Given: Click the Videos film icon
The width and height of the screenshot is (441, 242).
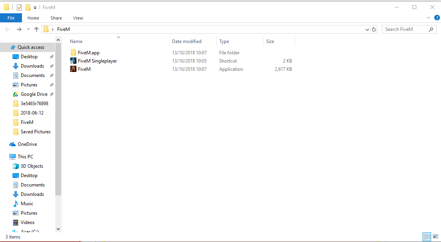Looking at the screenshot, I should [x=16, y=222].
